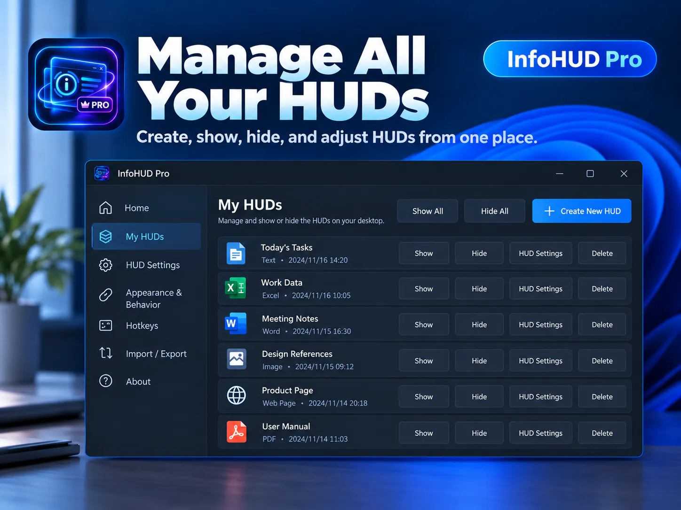Viewport: 681px width, 510px height.
Task: Show the Today's Tasks HUD
Action: pyautogui.click(x=424, y=253)
